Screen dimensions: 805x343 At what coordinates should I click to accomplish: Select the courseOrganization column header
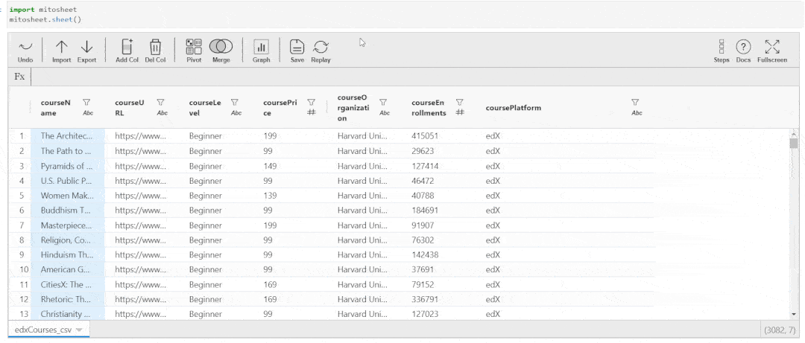[x=352, y=108]
